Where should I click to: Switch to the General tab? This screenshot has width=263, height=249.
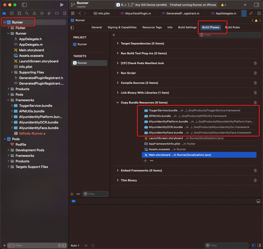[97, 28]
